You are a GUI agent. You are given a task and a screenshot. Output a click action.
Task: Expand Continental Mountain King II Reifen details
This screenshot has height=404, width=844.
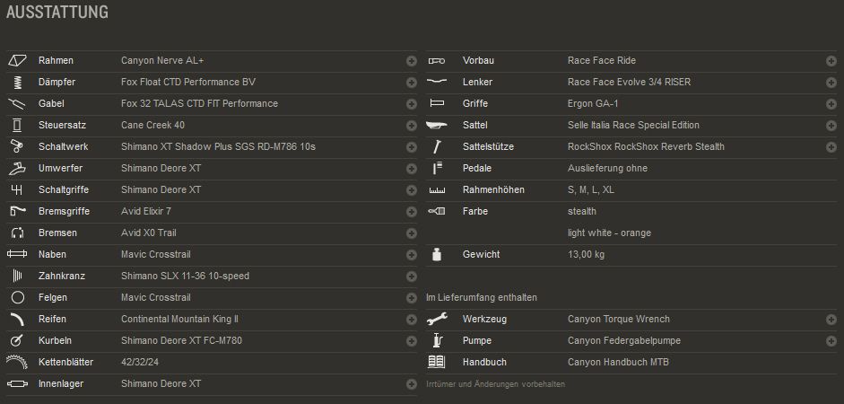point(411,320)
